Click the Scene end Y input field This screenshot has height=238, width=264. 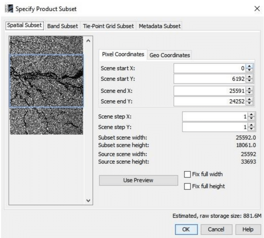[210, 101]
